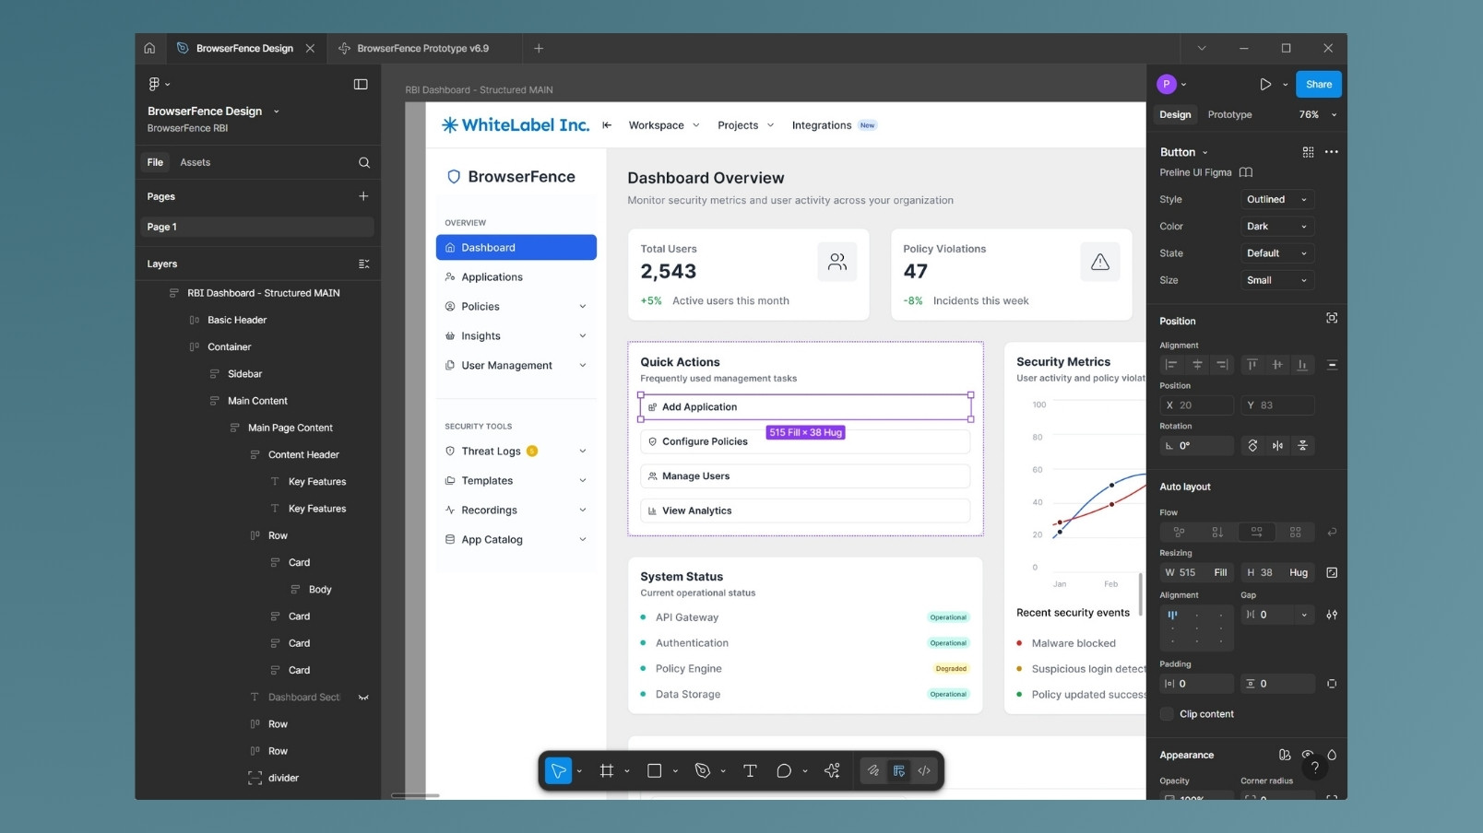
Task: Add a new page with plus icon
Action: [363, 196]
